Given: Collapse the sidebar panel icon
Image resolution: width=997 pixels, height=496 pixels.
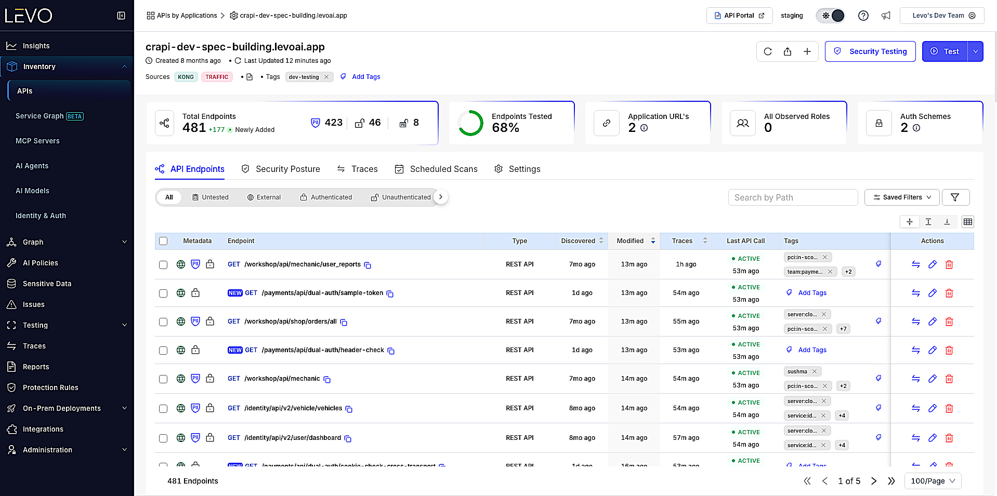Looking at the screenshot, I should [x=121, y=16].
